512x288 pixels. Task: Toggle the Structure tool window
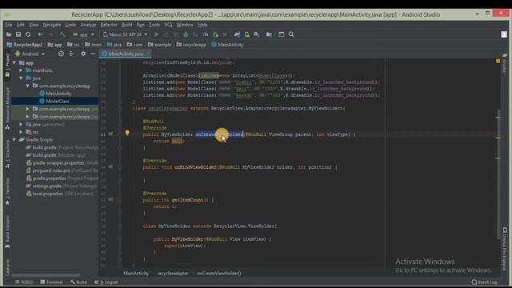pos(7,154)
